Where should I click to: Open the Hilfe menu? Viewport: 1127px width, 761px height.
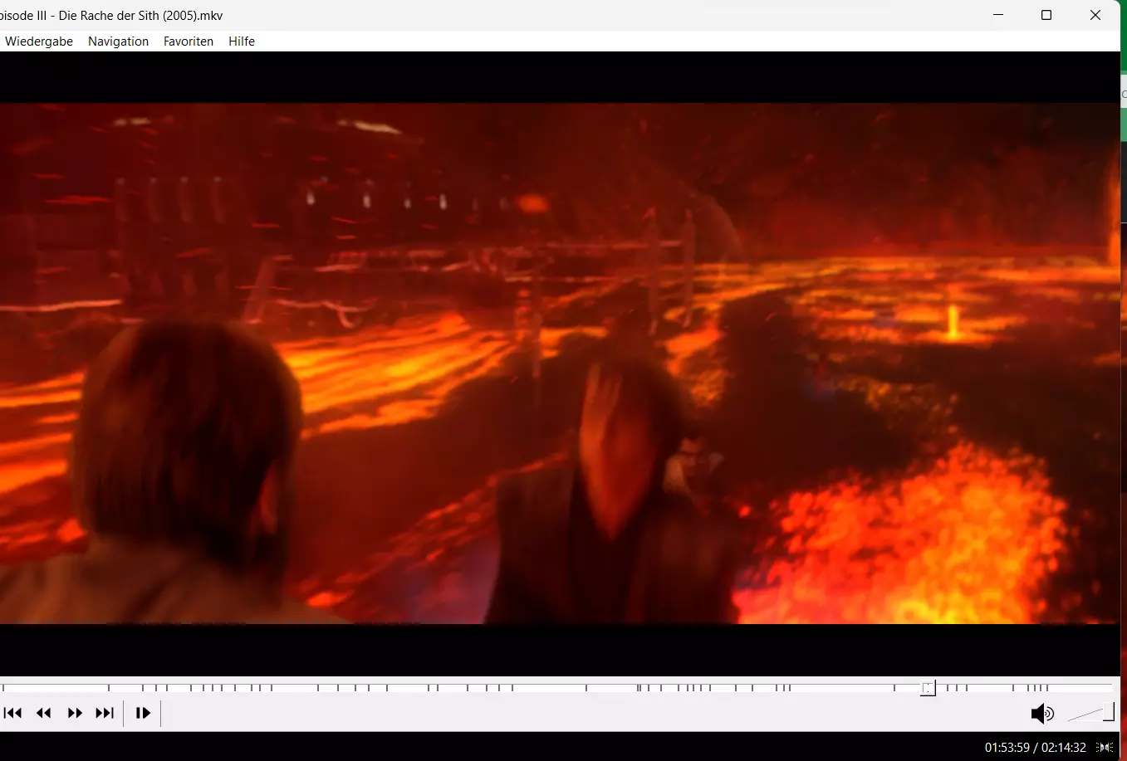(x=242, y=41)
